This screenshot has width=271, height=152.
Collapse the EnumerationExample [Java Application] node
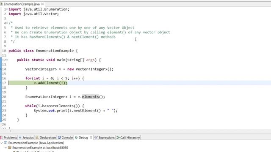click(2, 143)
